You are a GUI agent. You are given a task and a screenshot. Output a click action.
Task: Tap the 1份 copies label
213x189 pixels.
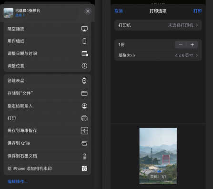click(x=122, y=44)
